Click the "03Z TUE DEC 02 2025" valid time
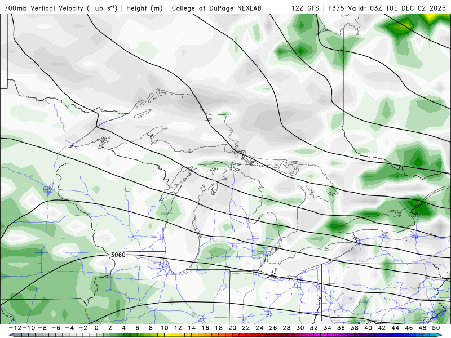This screenshot has height=338, width=451. click(x=408, y=8)
